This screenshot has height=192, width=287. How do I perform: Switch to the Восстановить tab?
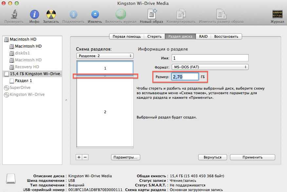pyautogui.click(x=226, y=36)
